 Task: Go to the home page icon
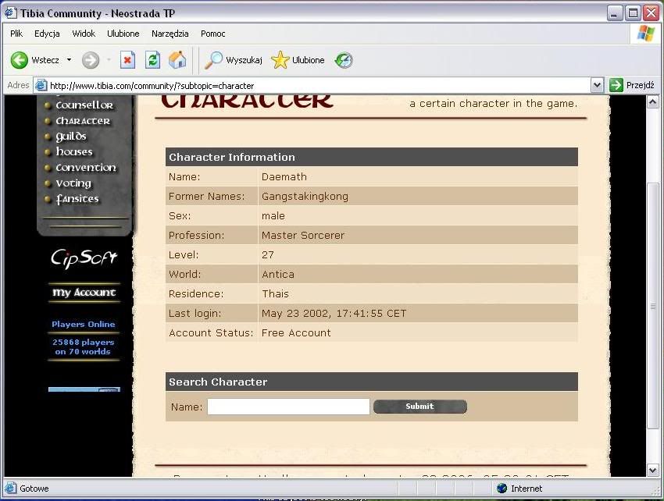click(x=177, y=60)
